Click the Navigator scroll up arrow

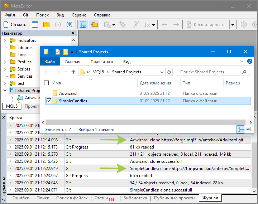(x=73, y=40)
